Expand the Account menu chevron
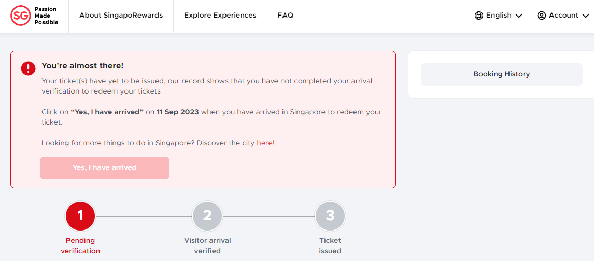This screenshot has height=261, width=594. [586, 16]
